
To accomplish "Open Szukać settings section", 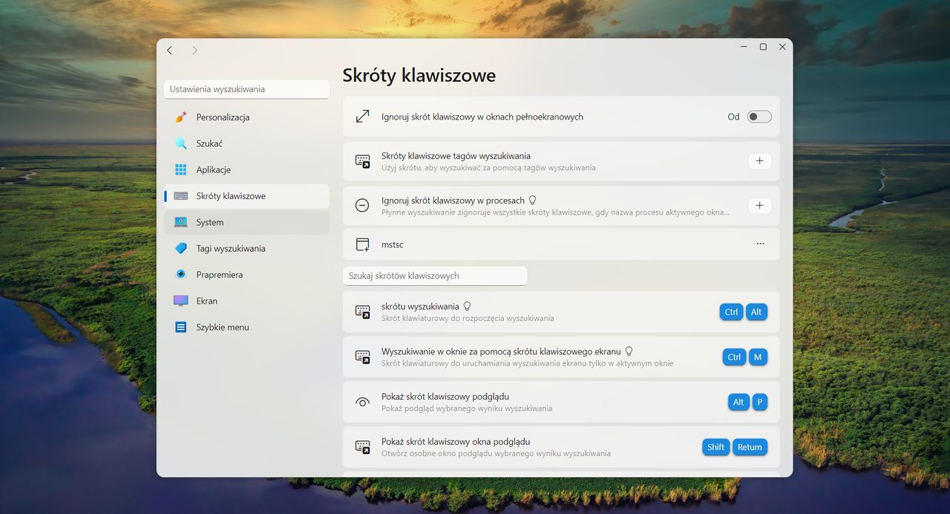I will point(246,143).
